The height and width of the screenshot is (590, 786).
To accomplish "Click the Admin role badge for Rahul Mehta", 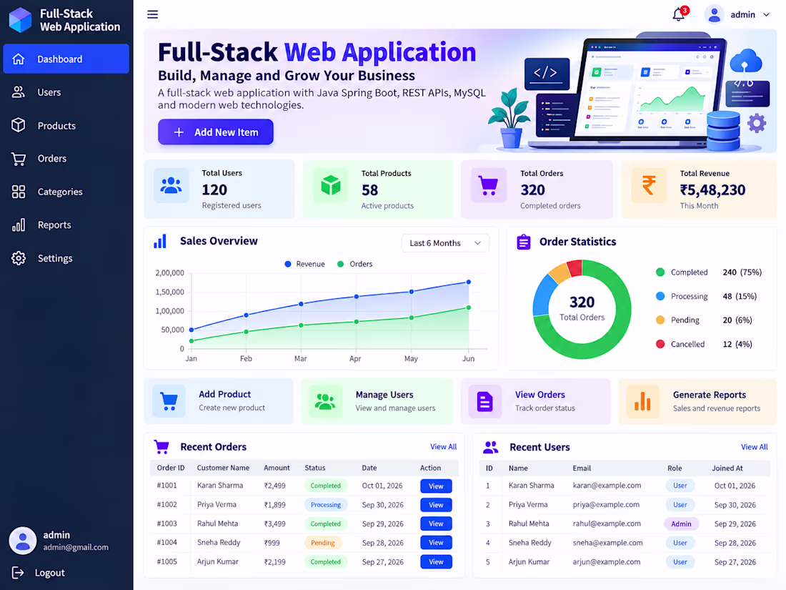I will click(681, 523).
